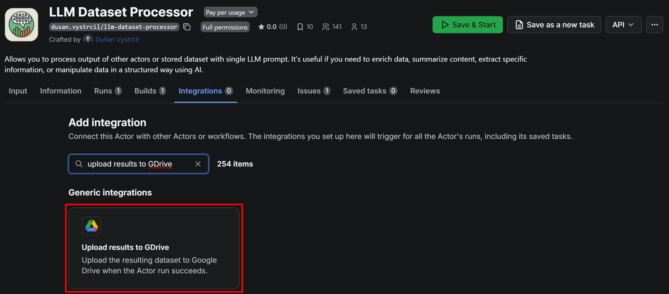The image size is (669, 294).
Task: Select the Google Drive integration icon
Action: [x=91, y=226]
